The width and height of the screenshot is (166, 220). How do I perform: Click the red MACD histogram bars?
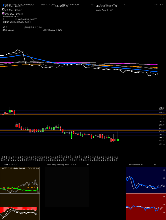point(19,209)
